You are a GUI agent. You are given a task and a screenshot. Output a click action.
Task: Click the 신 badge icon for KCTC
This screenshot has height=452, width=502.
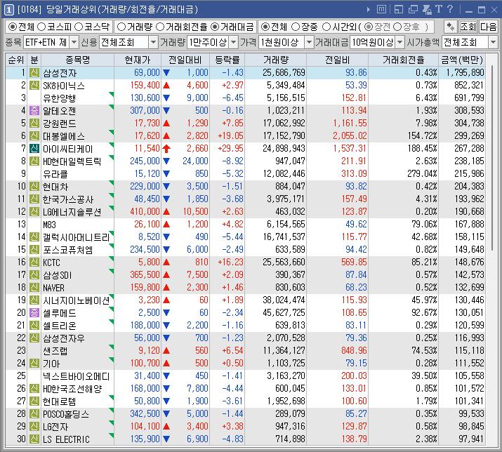34,262
